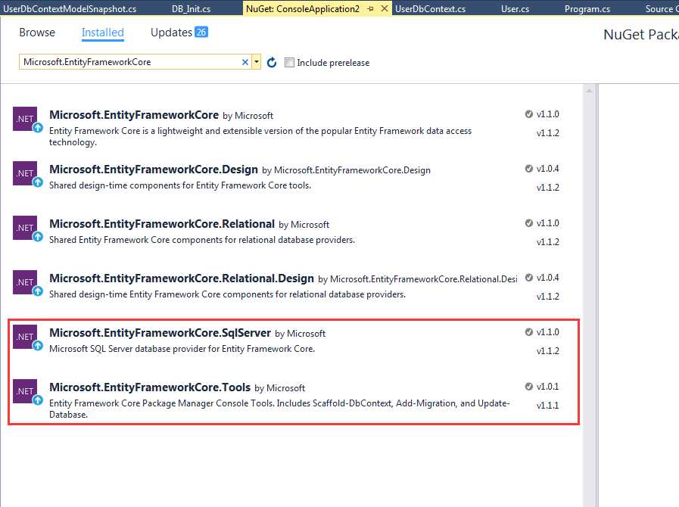Select the Microsoft.EntityFrameworkCore package title

pyautogui.click(x=134, y=115)
